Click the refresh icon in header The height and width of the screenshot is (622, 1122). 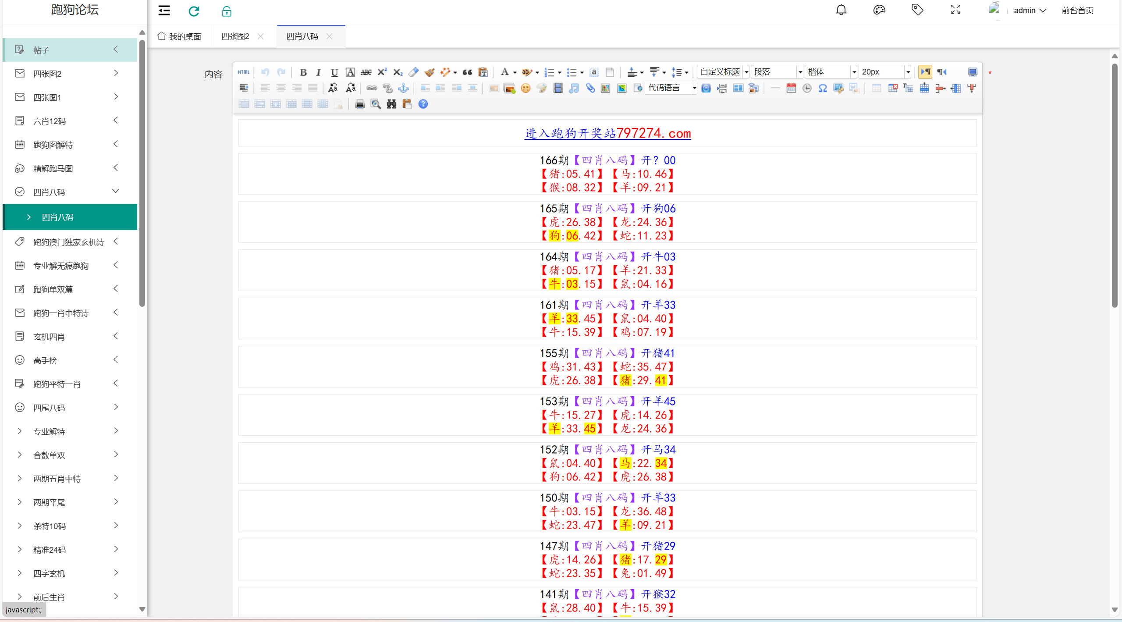pyautogui.click(x=194, y=11)
